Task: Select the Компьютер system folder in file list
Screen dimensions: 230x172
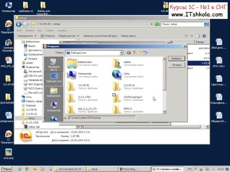Action: [82, 75]
